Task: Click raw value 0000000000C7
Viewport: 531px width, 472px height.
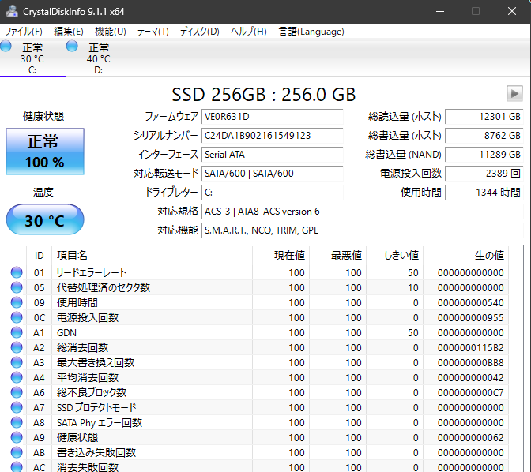Action: click(470, 393)
